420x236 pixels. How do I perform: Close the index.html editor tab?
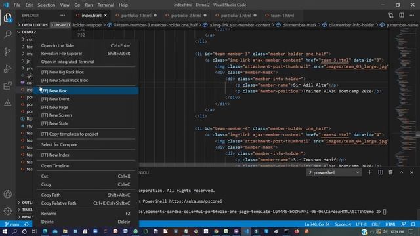[x=106, y=16]
